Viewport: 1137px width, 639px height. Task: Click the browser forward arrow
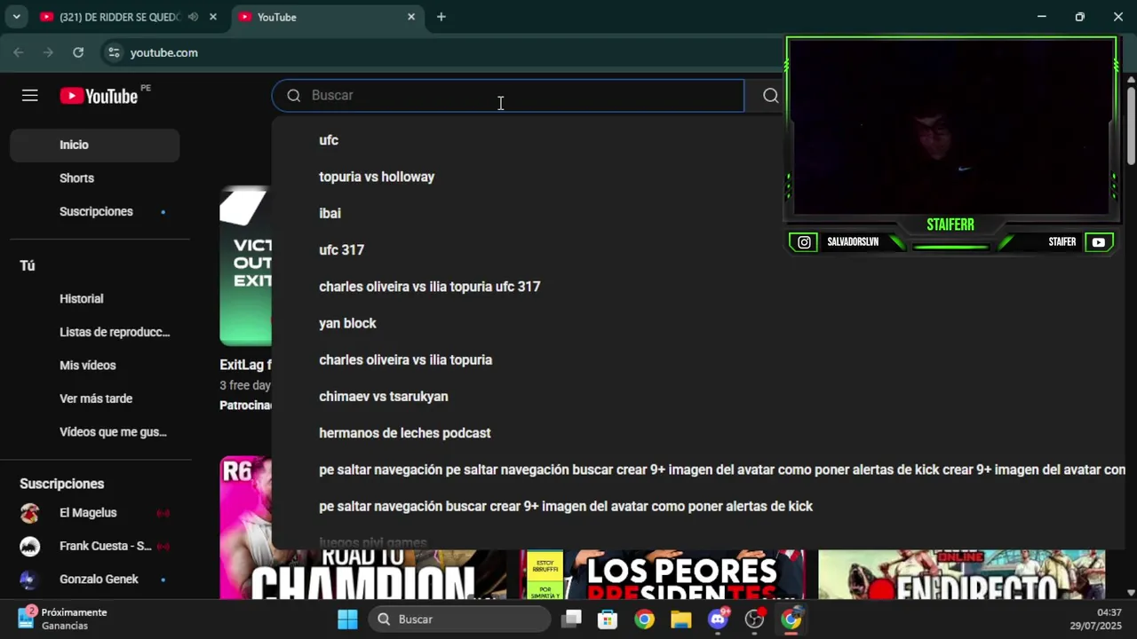48,52
